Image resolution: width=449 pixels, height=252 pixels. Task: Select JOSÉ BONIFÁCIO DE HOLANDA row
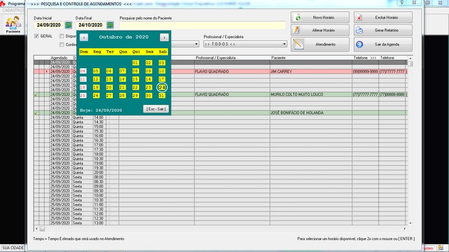(221, 113)
